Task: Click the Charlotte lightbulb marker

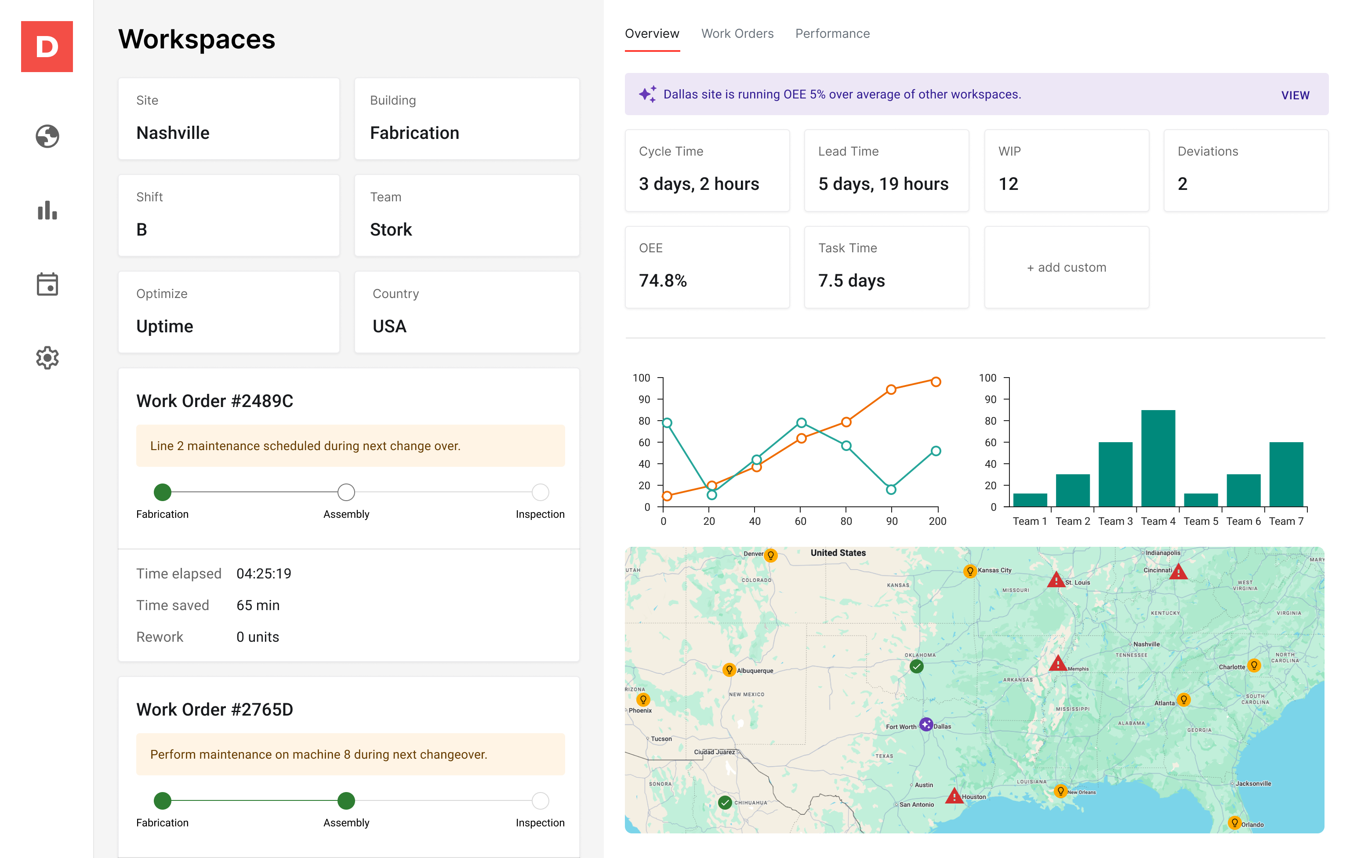Action: click(1254, 665)
